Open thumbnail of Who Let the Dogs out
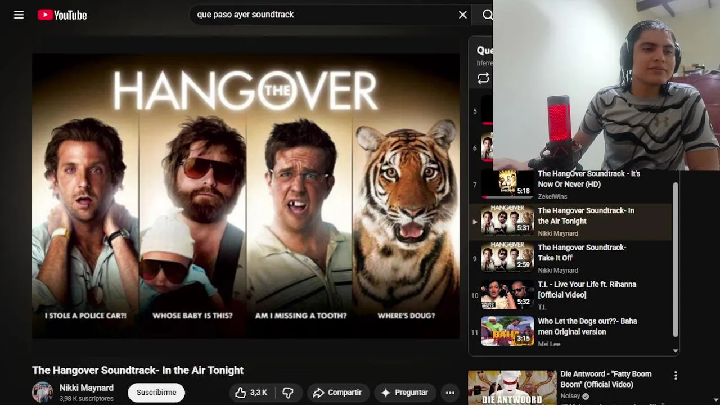The width and height of the screenshot is (720, 405). (x=507, y=331)
